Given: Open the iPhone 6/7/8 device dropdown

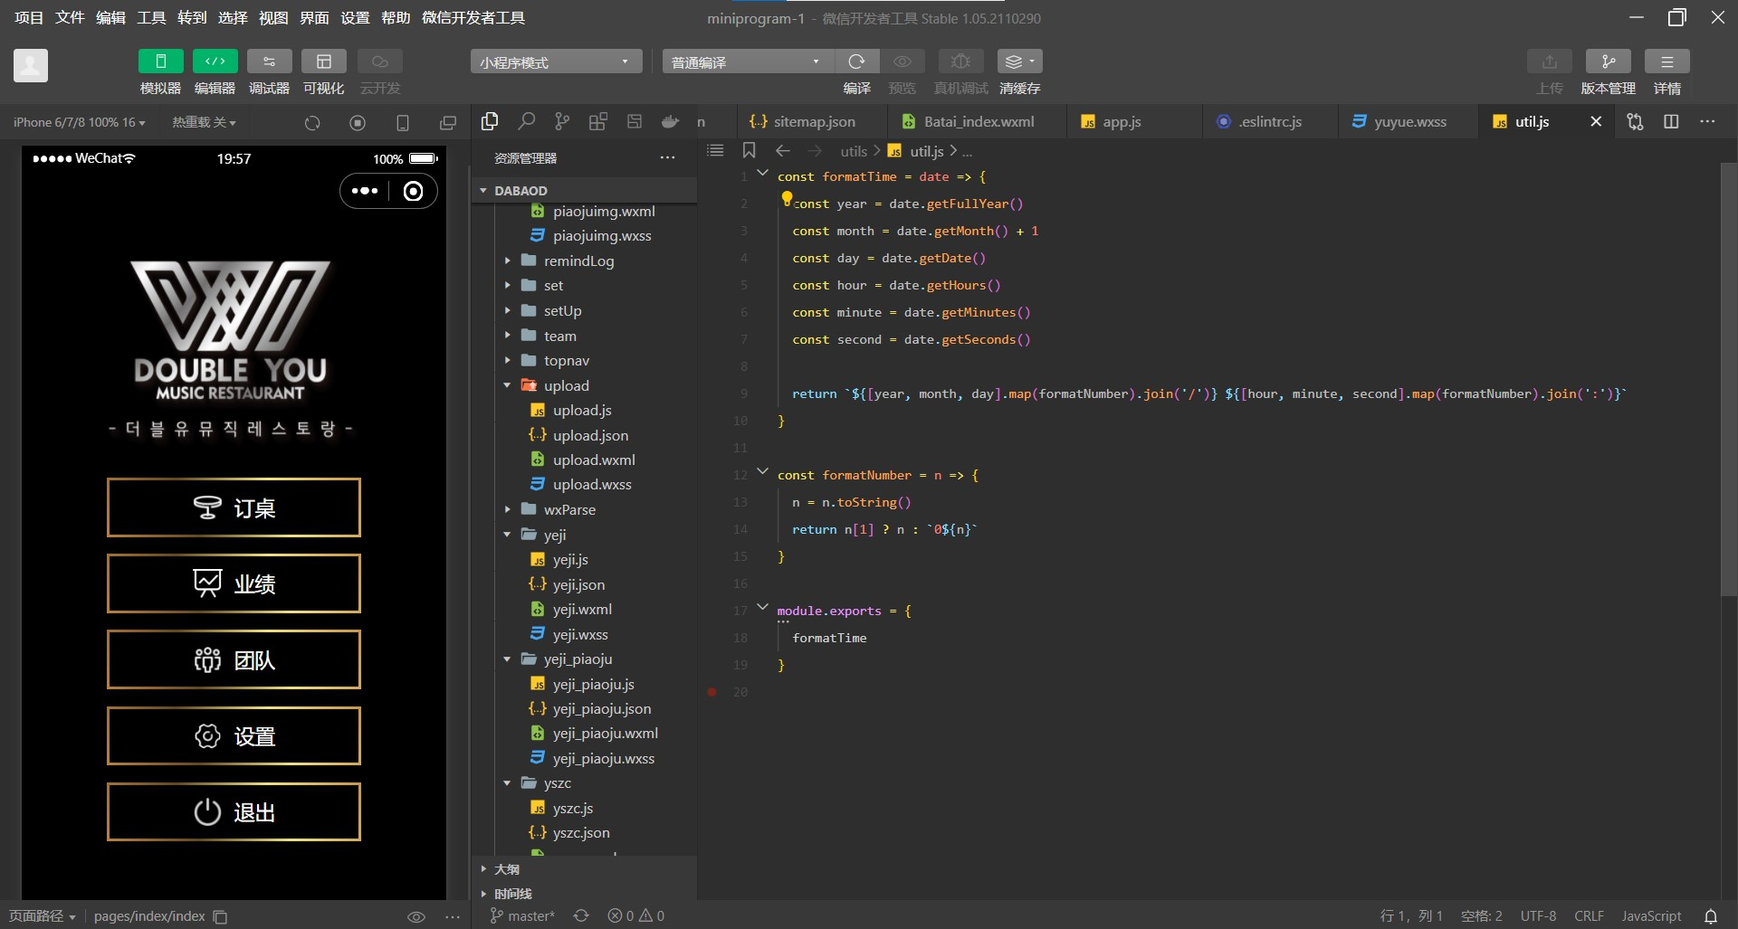Looking at the screenshot, I should point(80,122).
